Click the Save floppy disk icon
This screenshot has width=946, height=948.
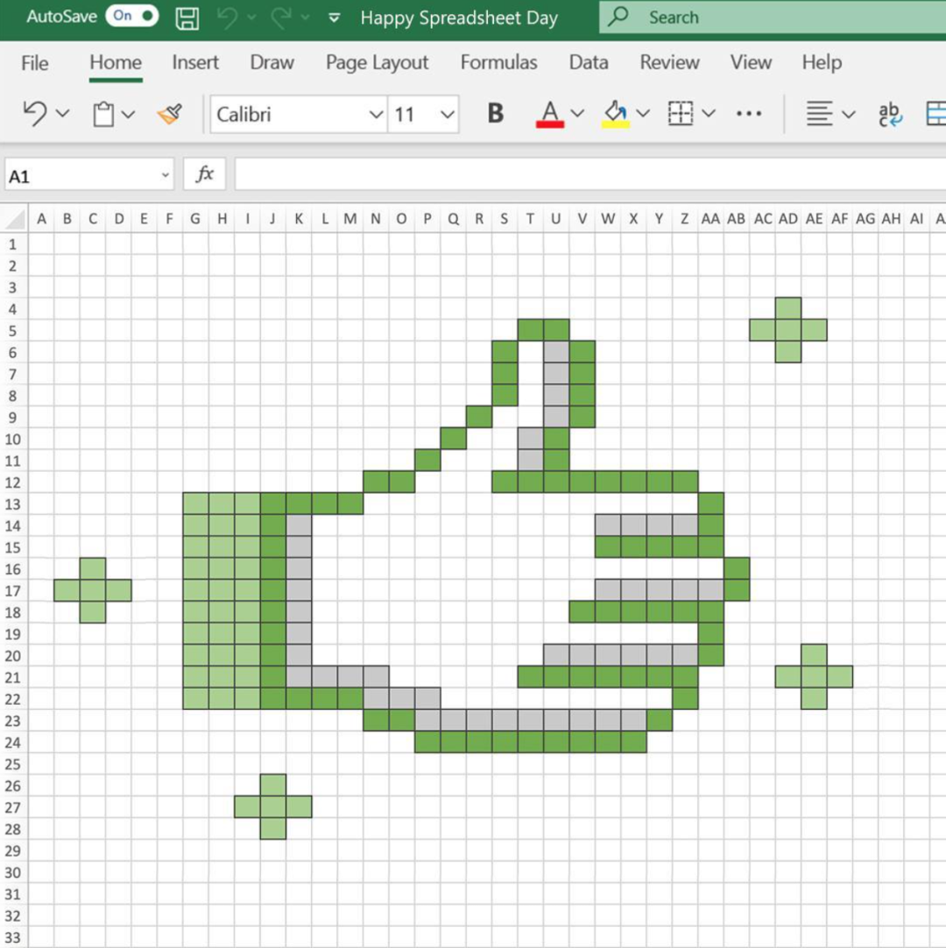[187, 18]
